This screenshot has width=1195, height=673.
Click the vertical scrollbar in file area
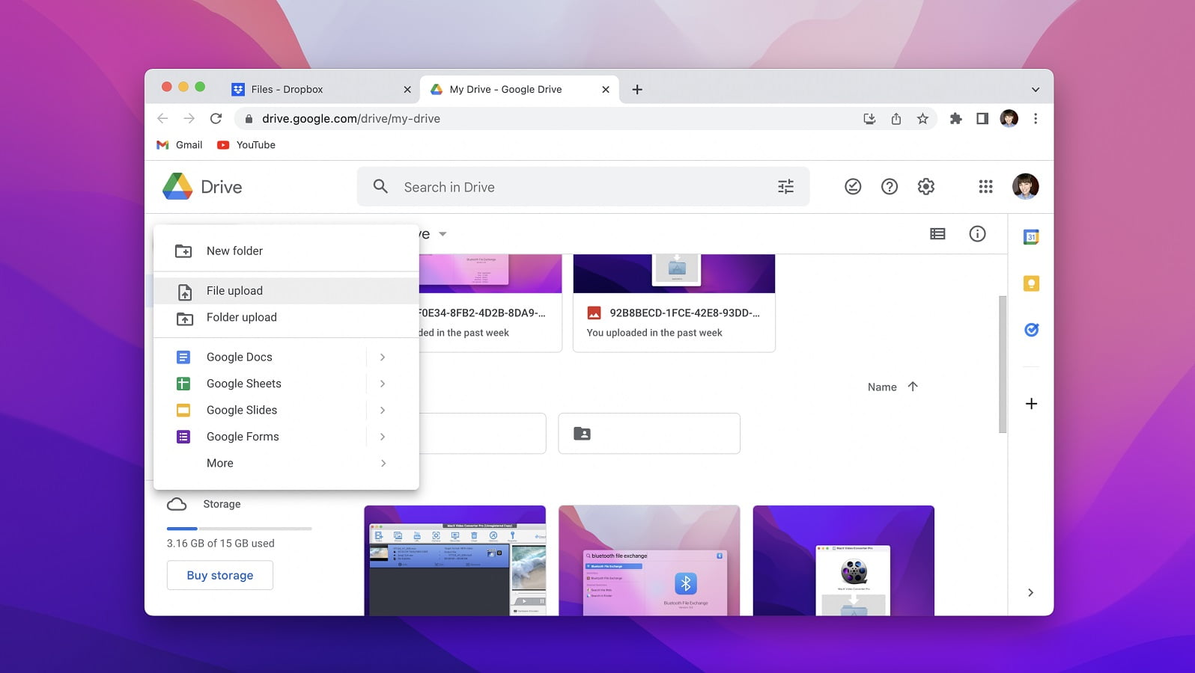[x=1003, y=364]
